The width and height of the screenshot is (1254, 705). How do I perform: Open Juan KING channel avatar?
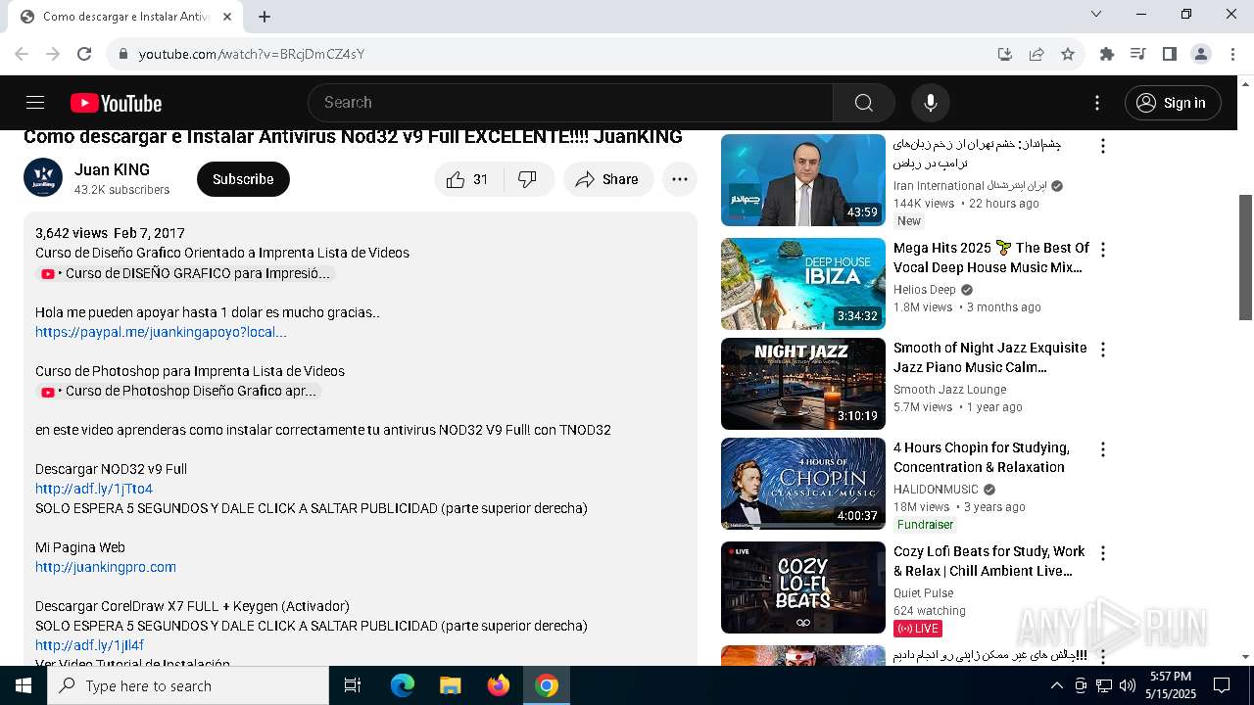43,178
